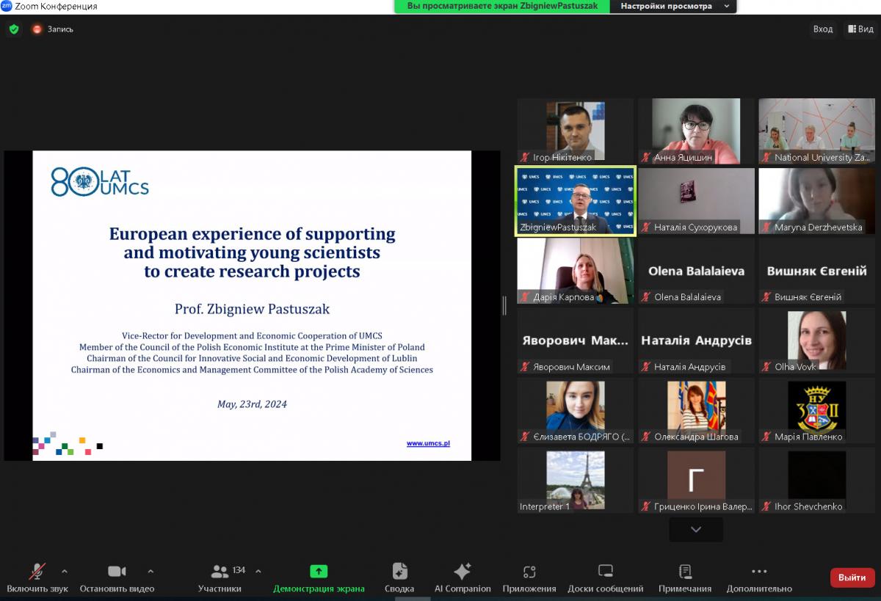
Task: Open the Participants panel icon
Action: (x=219, y=572)
